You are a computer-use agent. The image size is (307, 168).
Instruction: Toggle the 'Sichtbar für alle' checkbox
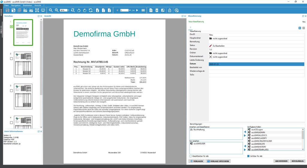(x=248, y=156)
